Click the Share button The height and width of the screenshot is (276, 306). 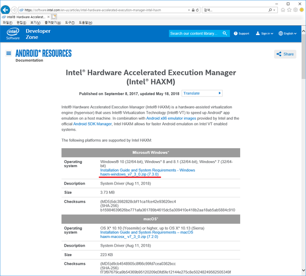point(285,54)
